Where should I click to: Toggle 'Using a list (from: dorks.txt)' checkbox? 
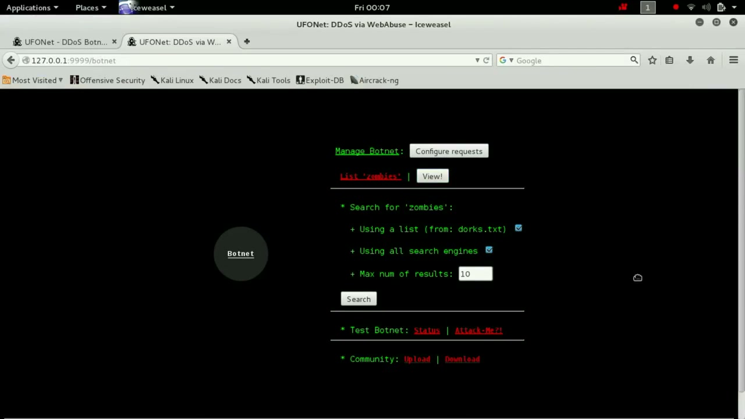(x=519, y=229)
